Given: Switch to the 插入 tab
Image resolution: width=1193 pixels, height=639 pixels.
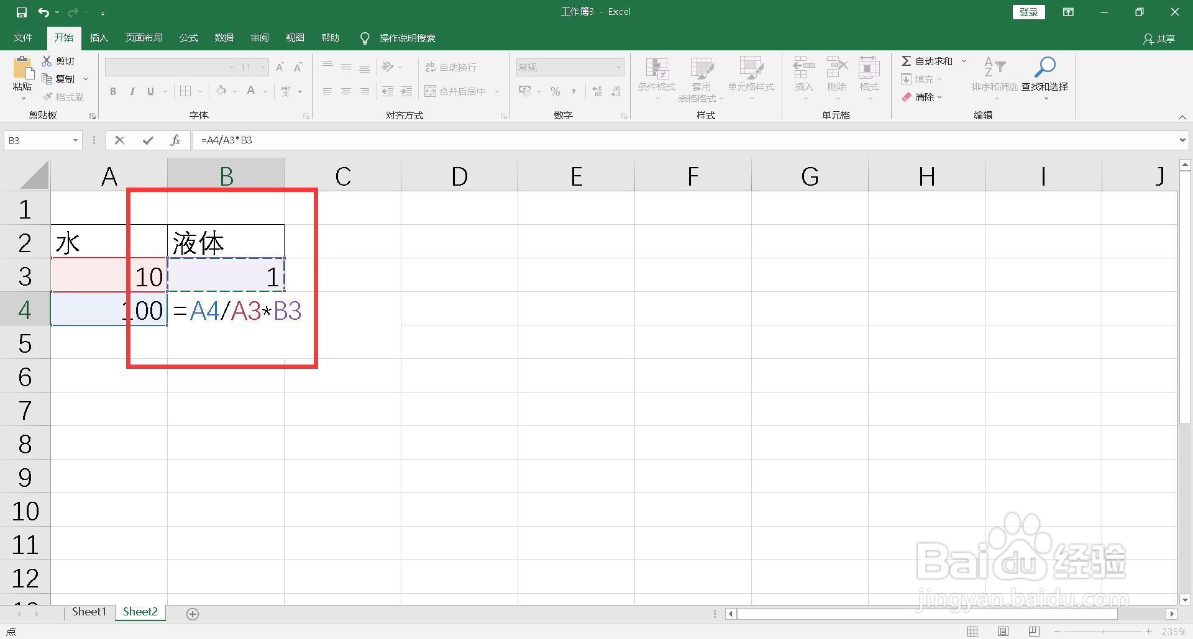Looking at the screenshot, I should pyautogui.click(x=99, y=38).
